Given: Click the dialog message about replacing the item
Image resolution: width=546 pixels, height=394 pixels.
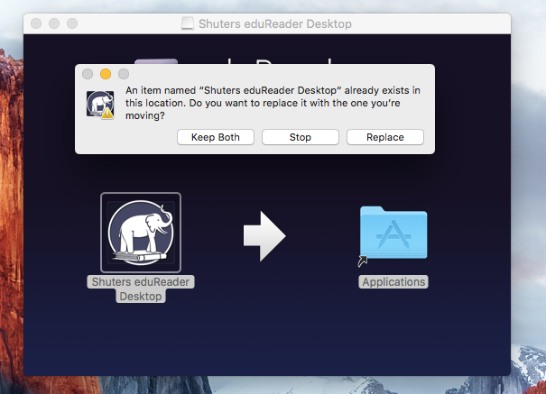Looking at the screenshot, I should click(x=273, y=103).
